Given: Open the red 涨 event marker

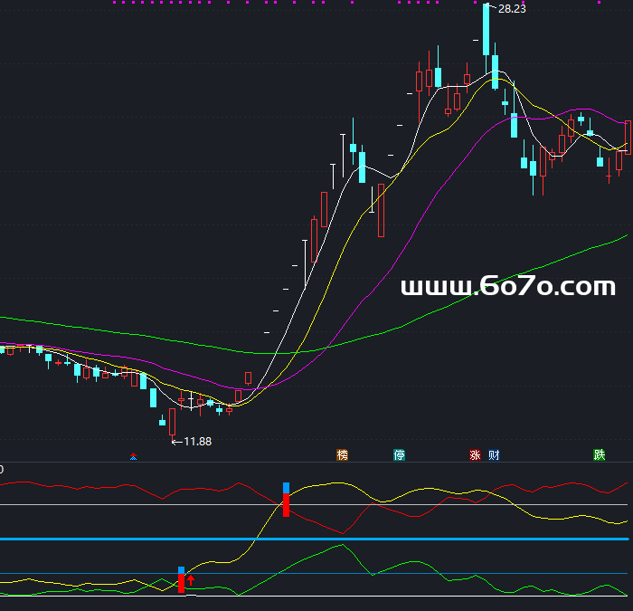Looking at the screenshot, I should [475, 454].
